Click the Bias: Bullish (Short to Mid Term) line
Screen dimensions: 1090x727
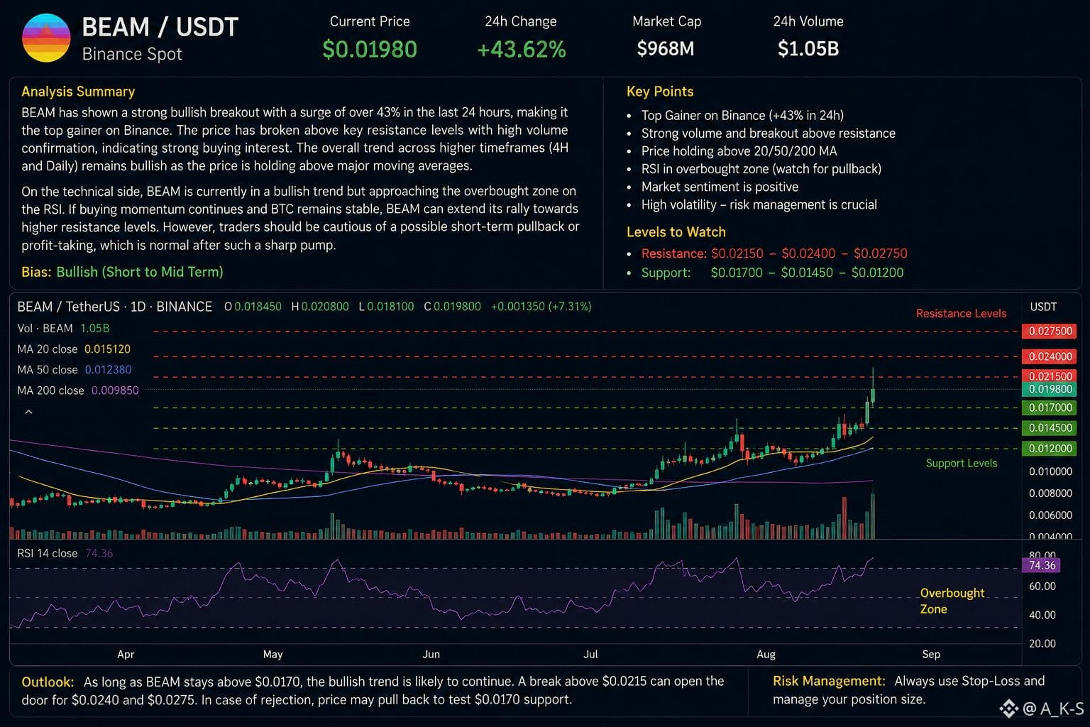click(122, 272)
